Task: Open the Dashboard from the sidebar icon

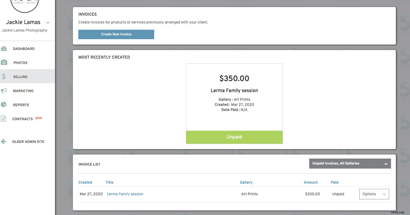Action: pyautogui.click(x=4, y=49)
